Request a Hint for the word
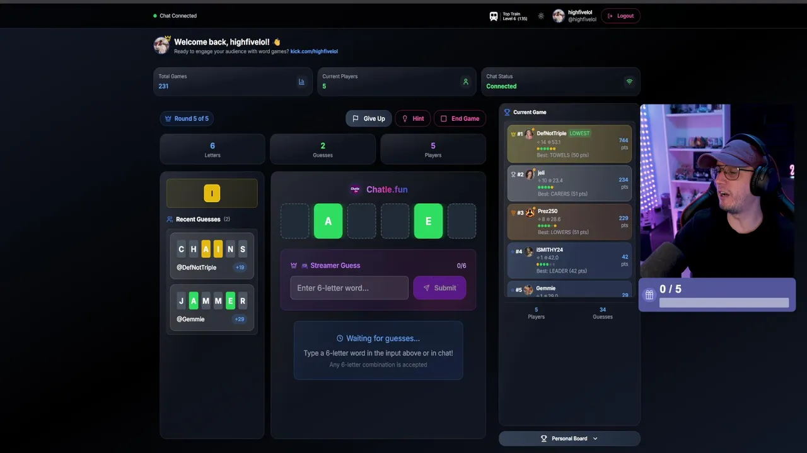 [x=412, y=118]
